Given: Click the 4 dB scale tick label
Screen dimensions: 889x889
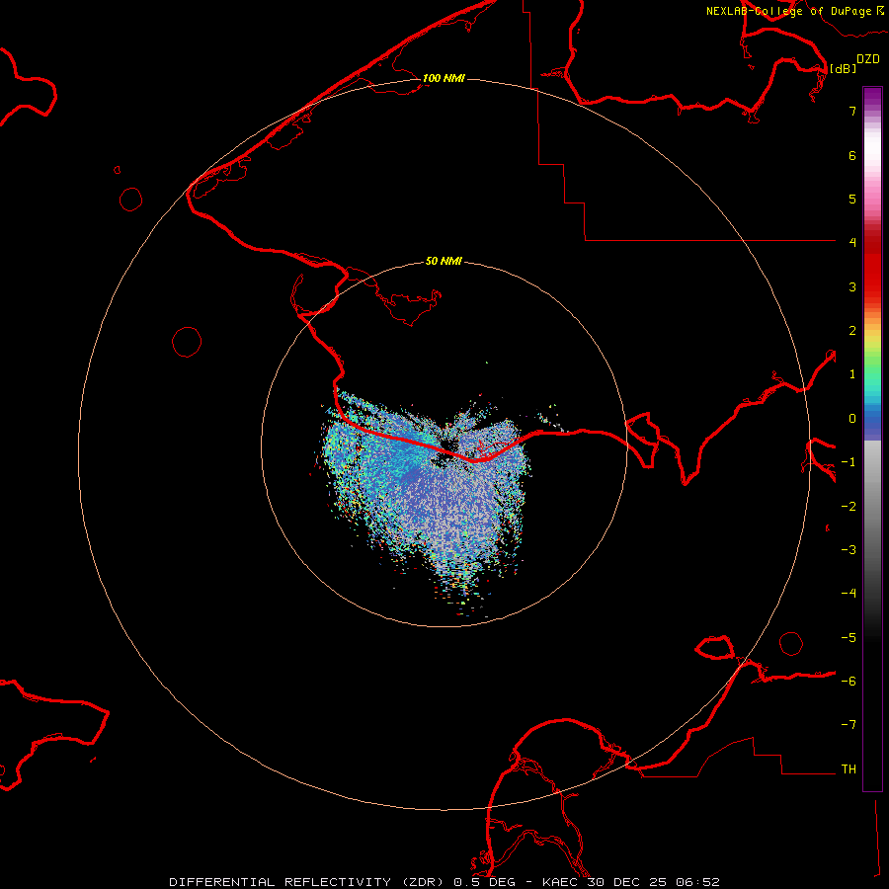Looking at the screenshot, I should point(852,243).
